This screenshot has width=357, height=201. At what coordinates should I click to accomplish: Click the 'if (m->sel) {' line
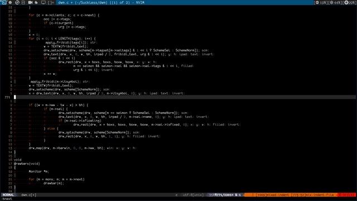(x=56, y=109)
